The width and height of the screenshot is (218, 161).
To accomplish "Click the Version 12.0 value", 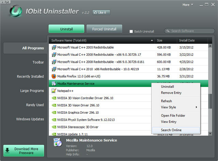I will pos(89,146).
